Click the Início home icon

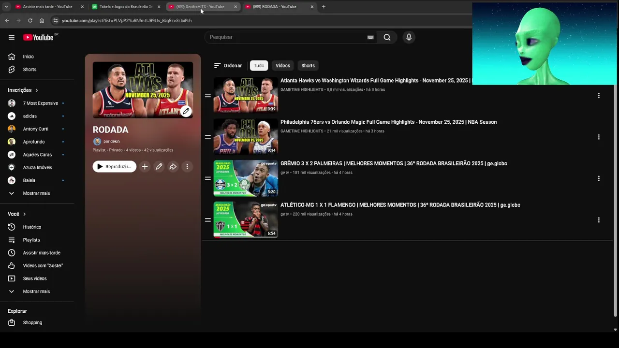coord(12,57)
